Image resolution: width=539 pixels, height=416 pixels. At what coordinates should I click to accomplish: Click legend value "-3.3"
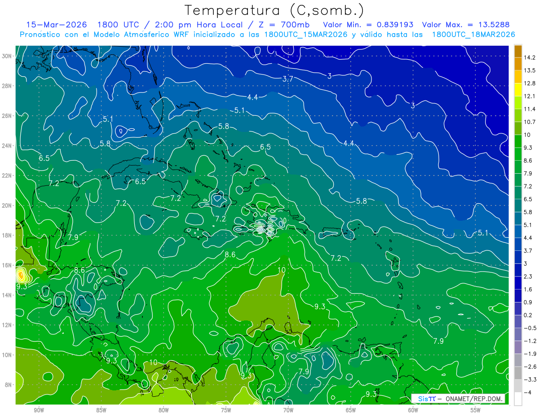click(530, 380)
